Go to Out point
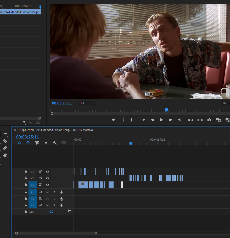 pos(180,120)
